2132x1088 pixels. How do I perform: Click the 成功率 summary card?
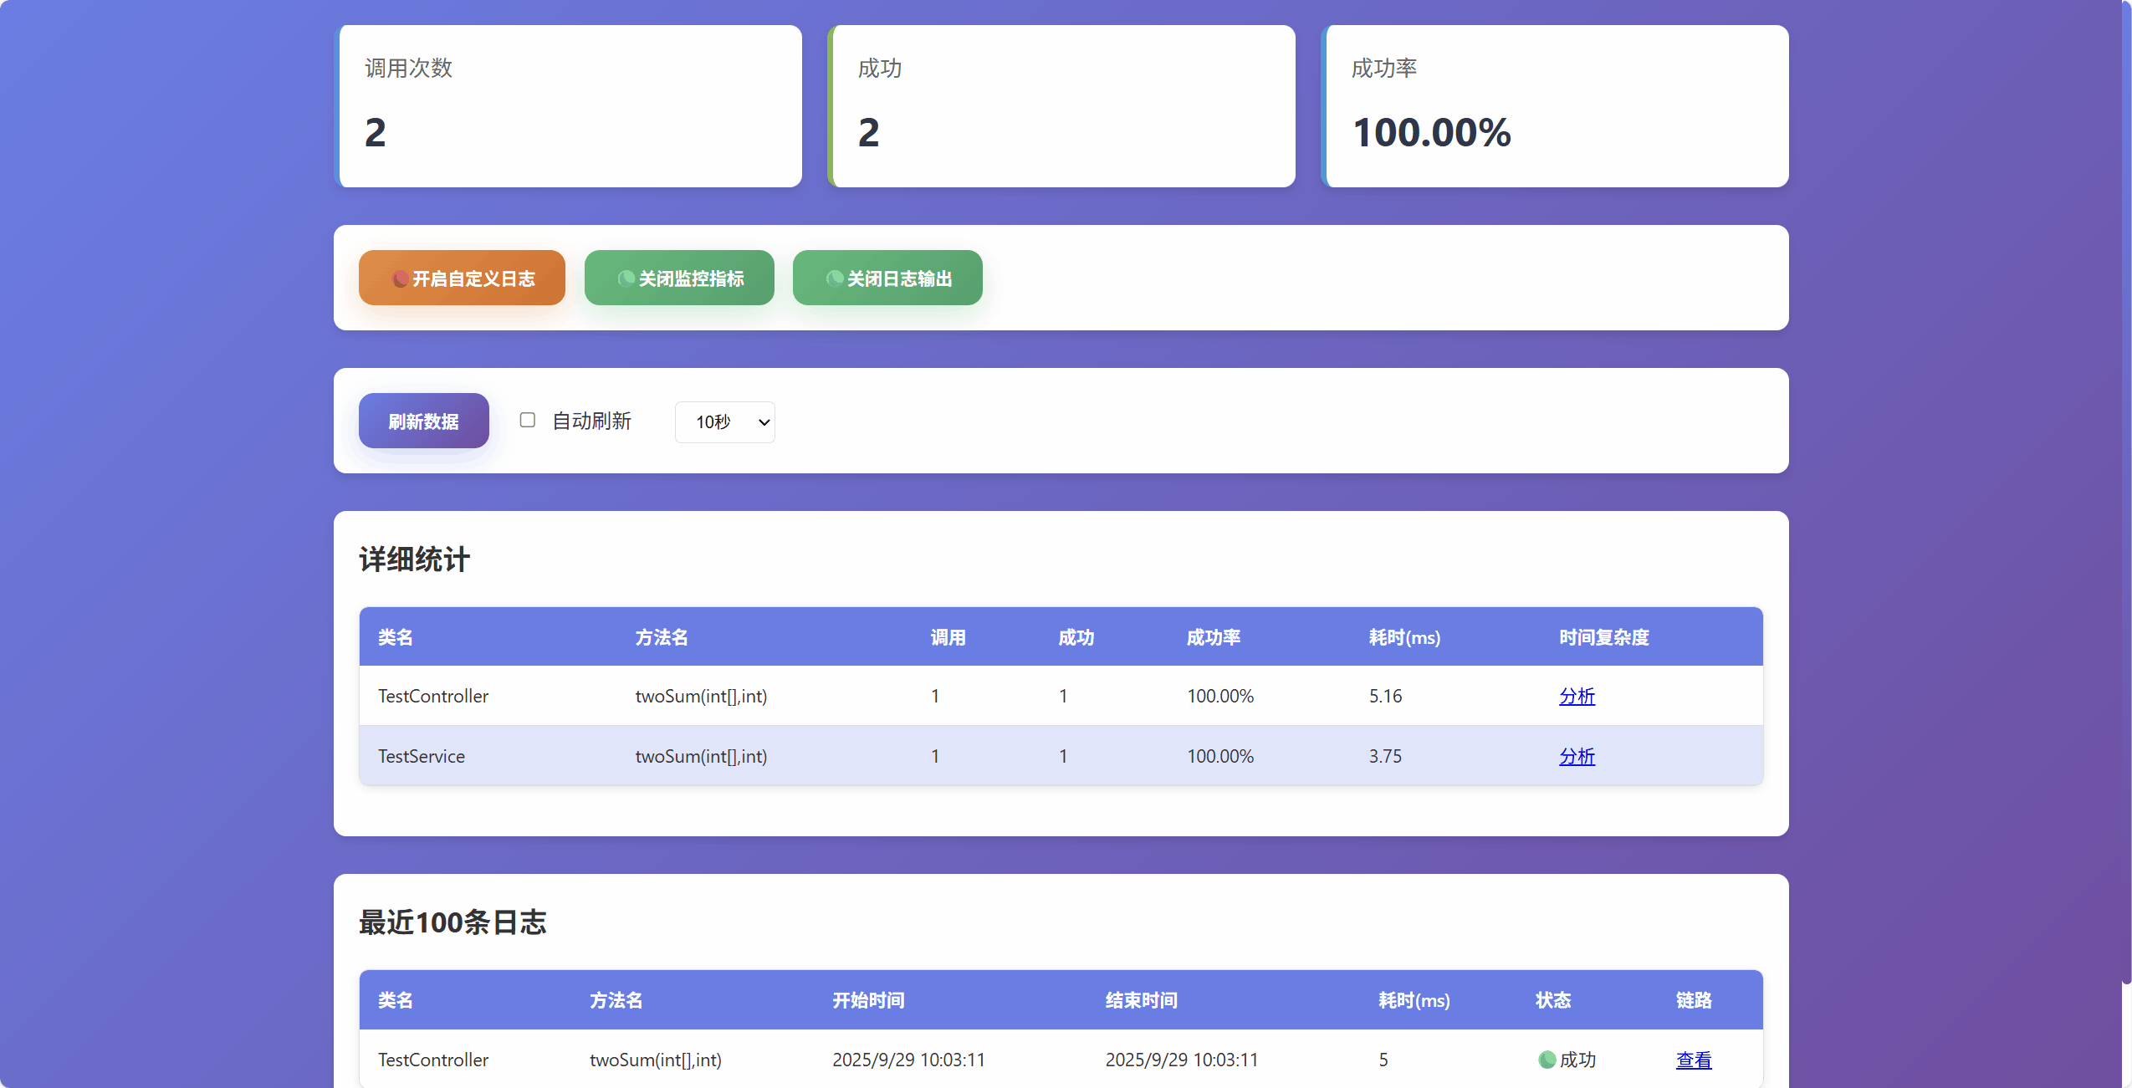click(x=1556, y=106)
